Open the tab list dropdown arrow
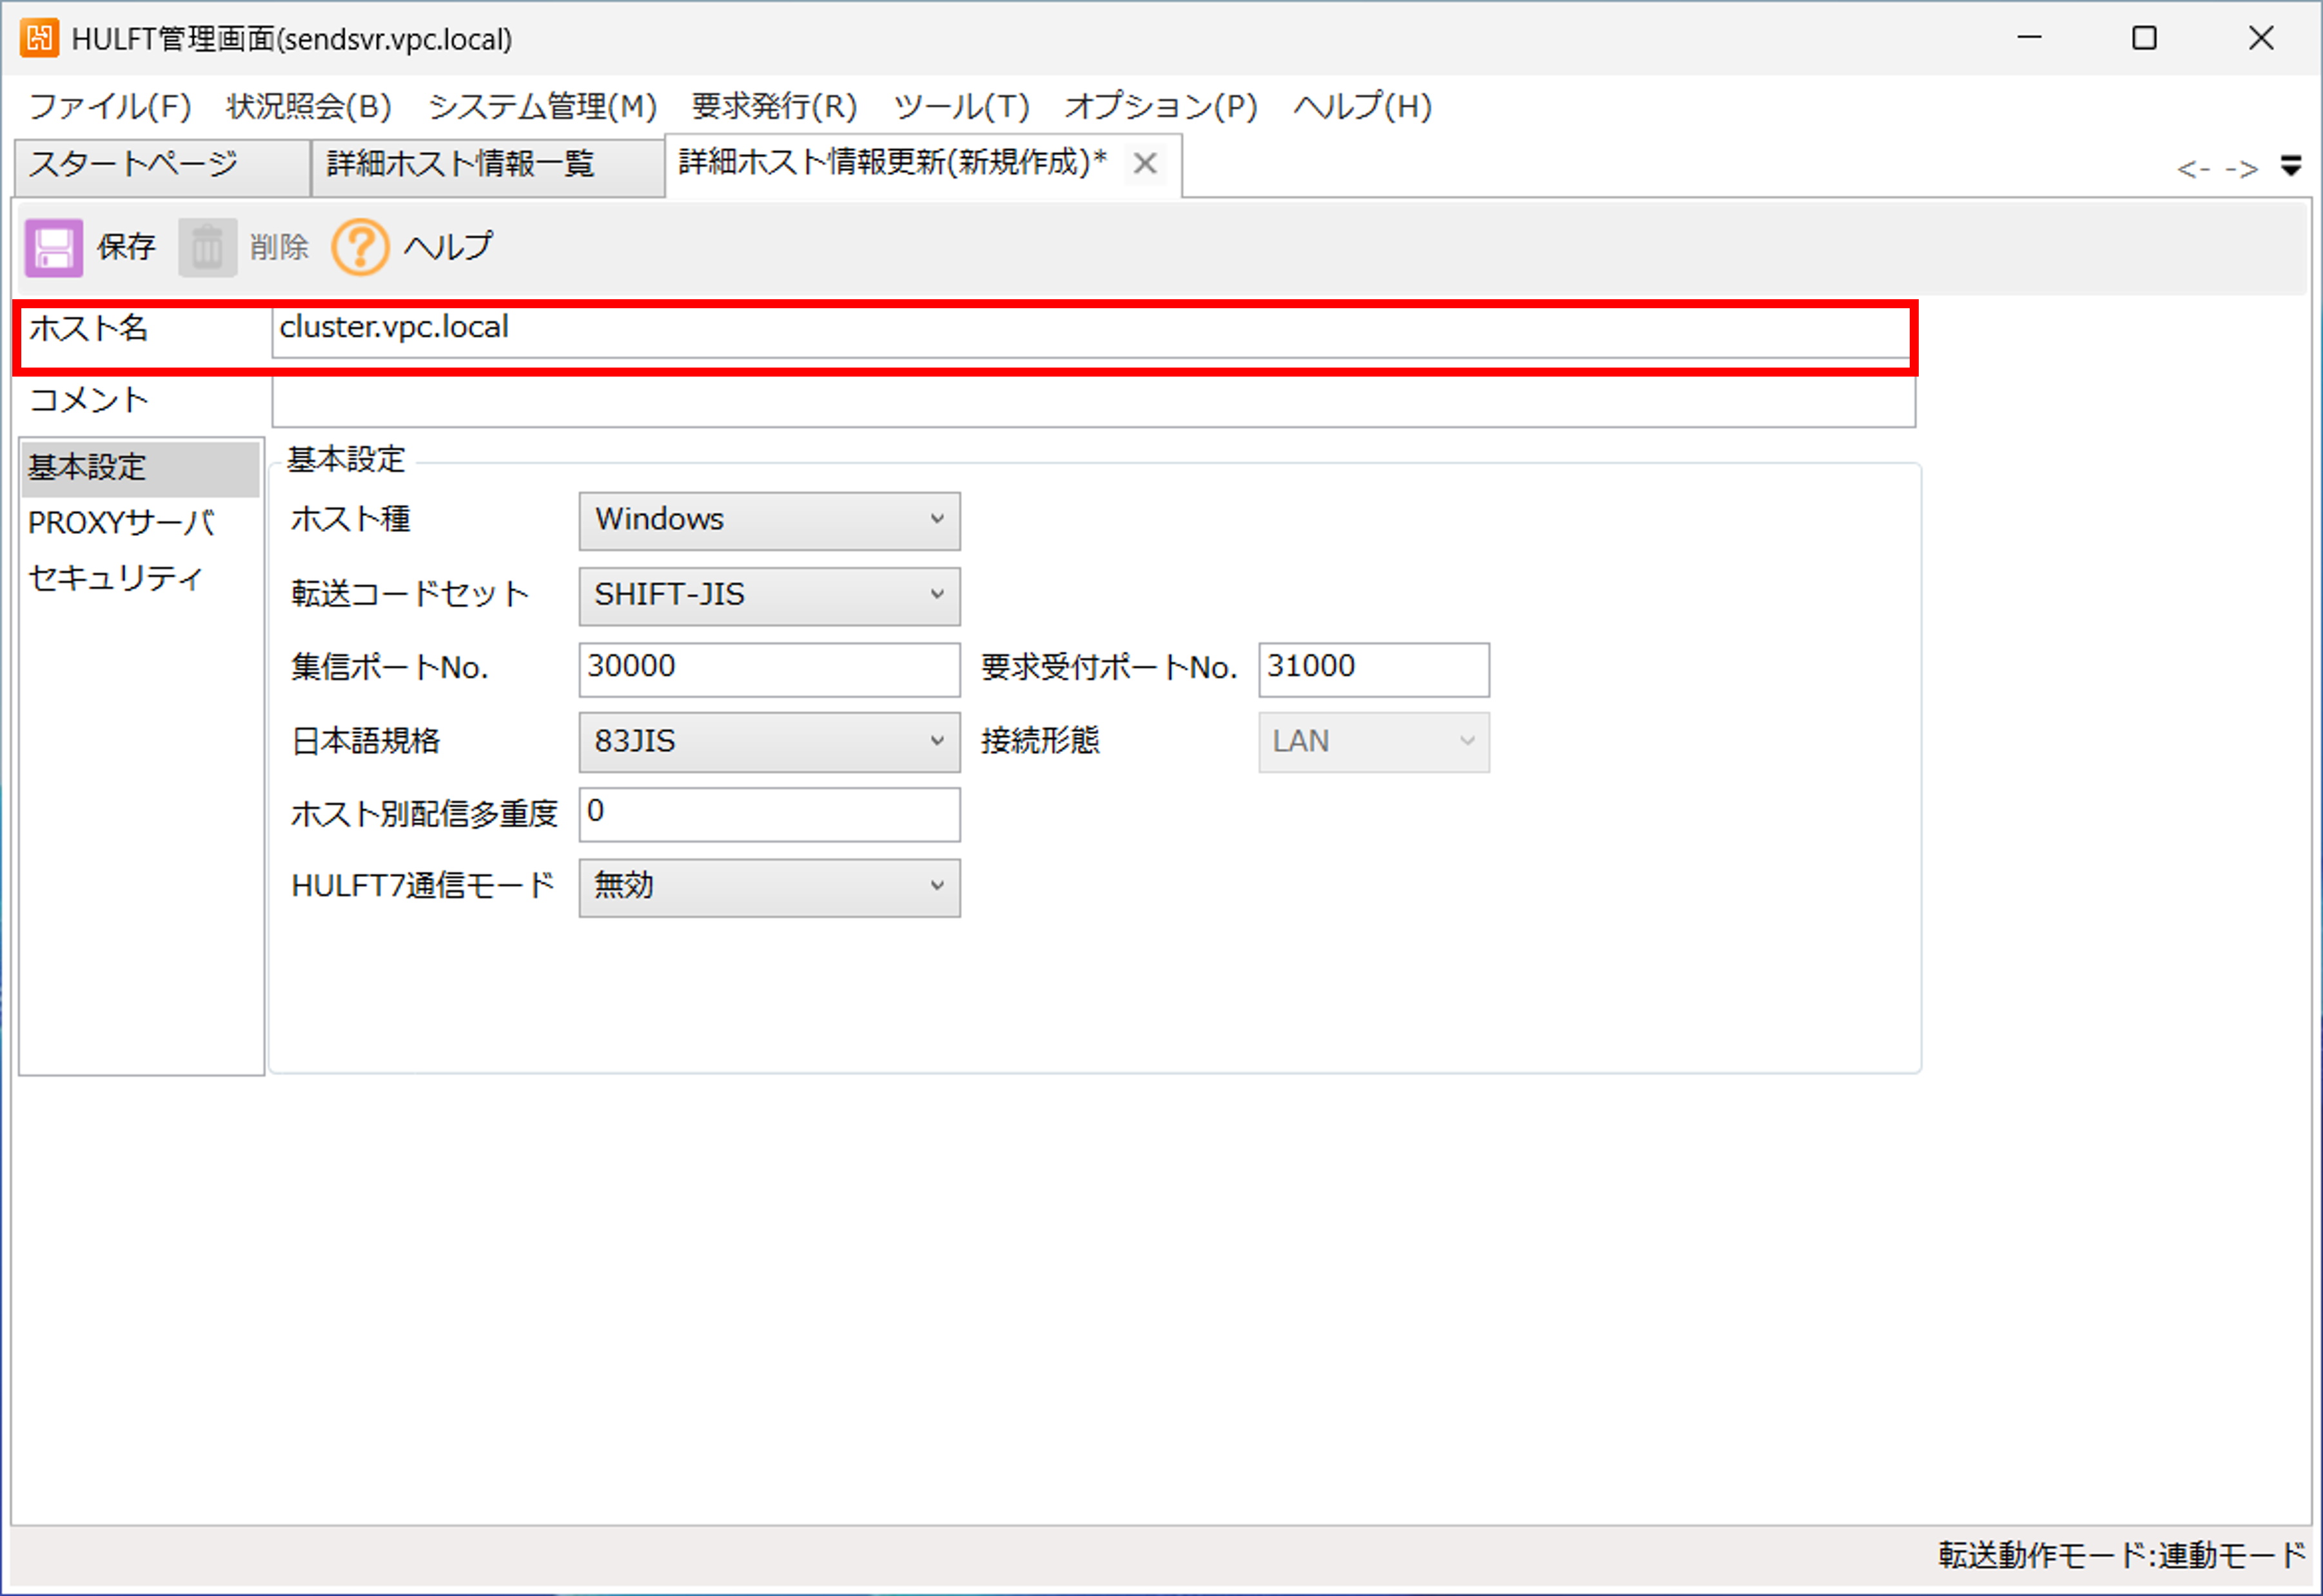Screen dimensions: 2323x1596 tap(2291, 166)
